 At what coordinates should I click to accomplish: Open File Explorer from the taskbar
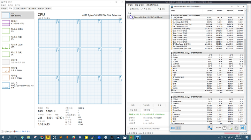tap(29, 138)
